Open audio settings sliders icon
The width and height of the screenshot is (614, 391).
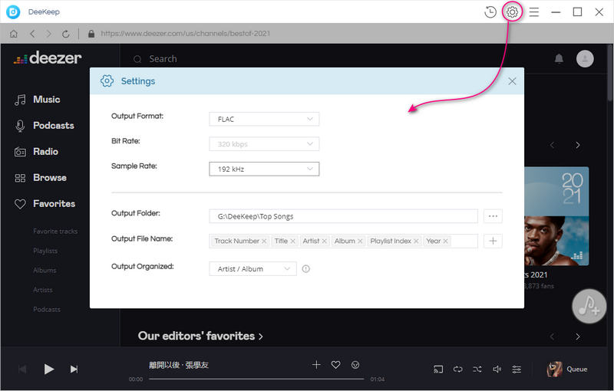pyautogui.click(x=517, y=369)
